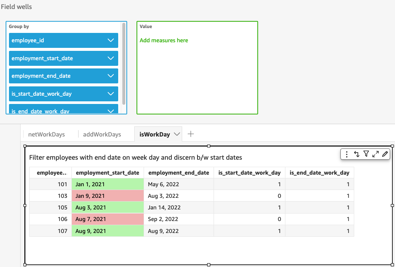Open the visual's three-dot options menu
Screen dimensions: 395x267
(347, 154)
